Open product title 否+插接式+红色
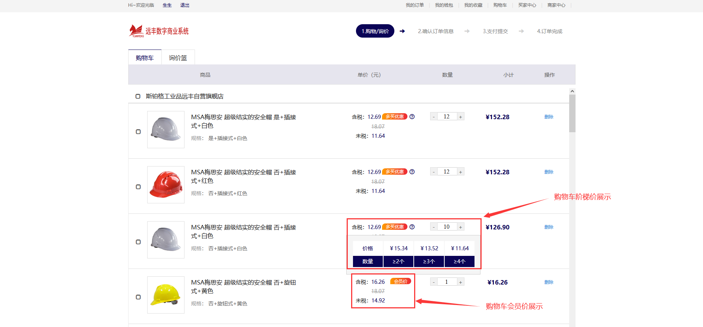 pos(243,177)
